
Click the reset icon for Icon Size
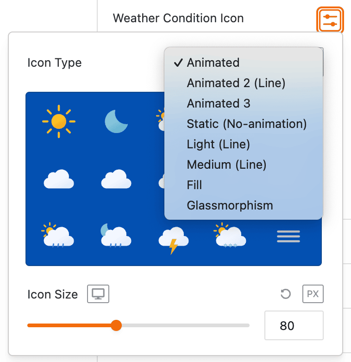286,294
